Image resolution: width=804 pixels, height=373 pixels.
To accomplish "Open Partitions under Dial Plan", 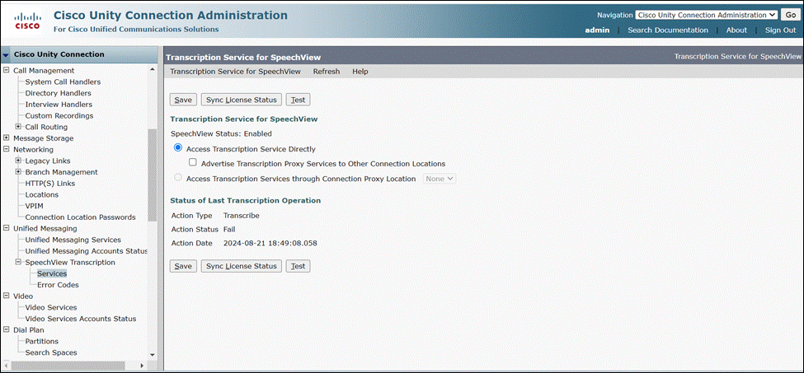I will (x=41, y=341).
